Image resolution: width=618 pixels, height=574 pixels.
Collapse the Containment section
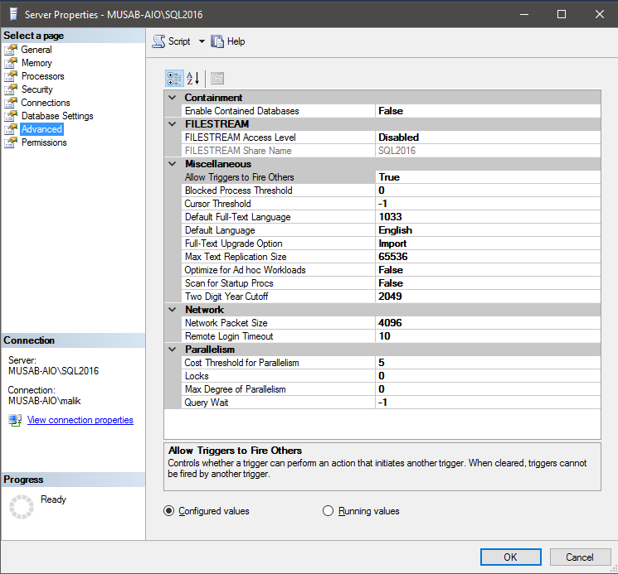(x=173, y=98)
